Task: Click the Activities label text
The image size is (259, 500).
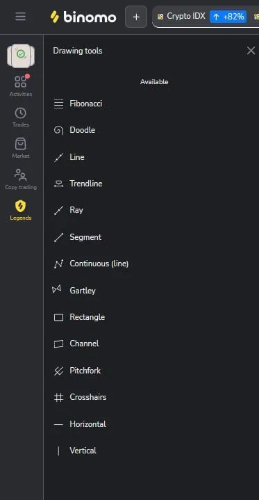Action: click(x=21, y=94)
